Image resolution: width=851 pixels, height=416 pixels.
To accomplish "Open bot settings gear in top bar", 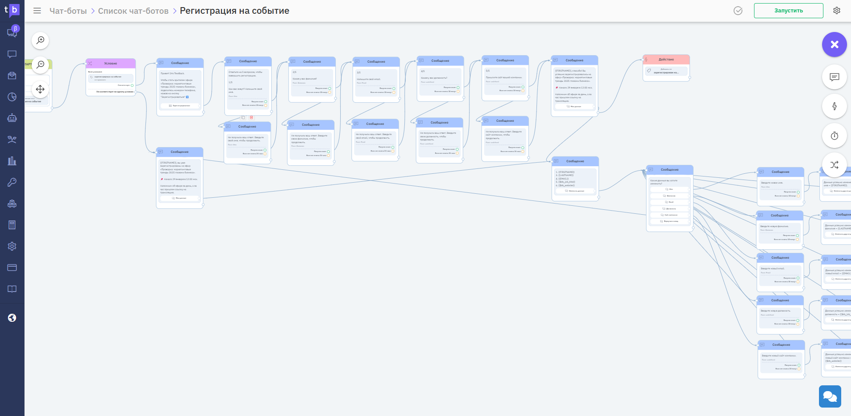I will [x=837, y=11].
